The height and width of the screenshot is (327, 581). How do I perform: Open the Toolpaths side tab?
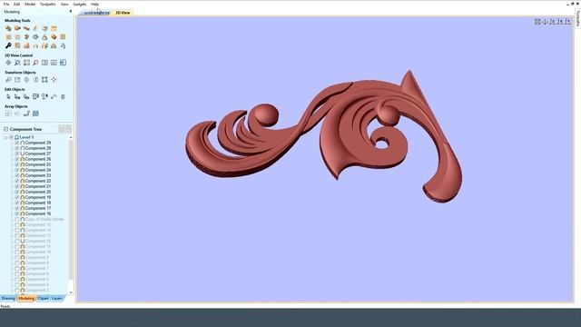[x=577, y=17]
